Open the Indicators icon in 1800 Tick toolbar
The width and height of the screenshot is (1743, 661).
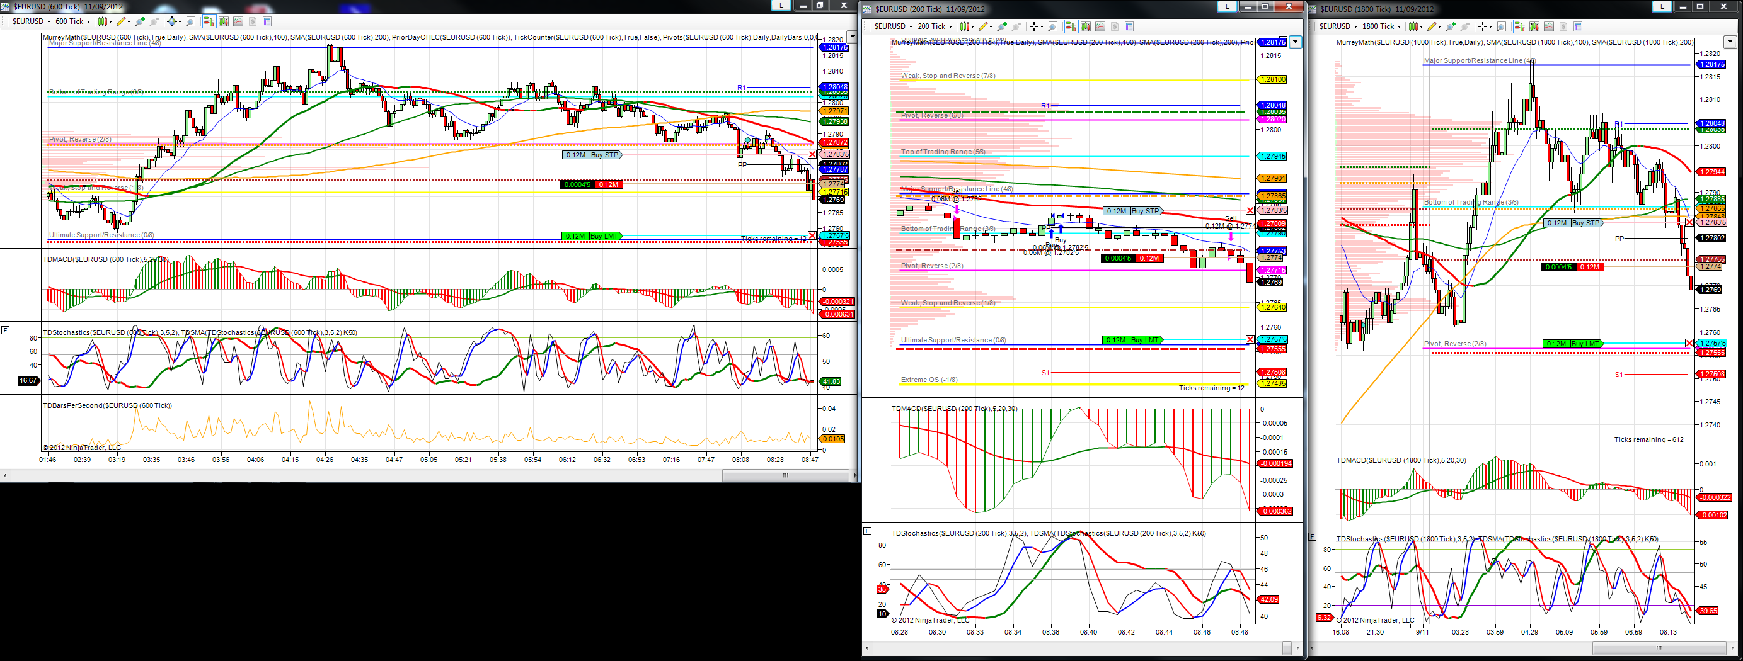pos(1549,26)
